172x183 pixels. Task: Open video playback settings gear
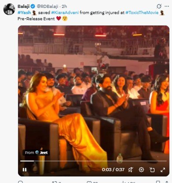tap(141, 170)
